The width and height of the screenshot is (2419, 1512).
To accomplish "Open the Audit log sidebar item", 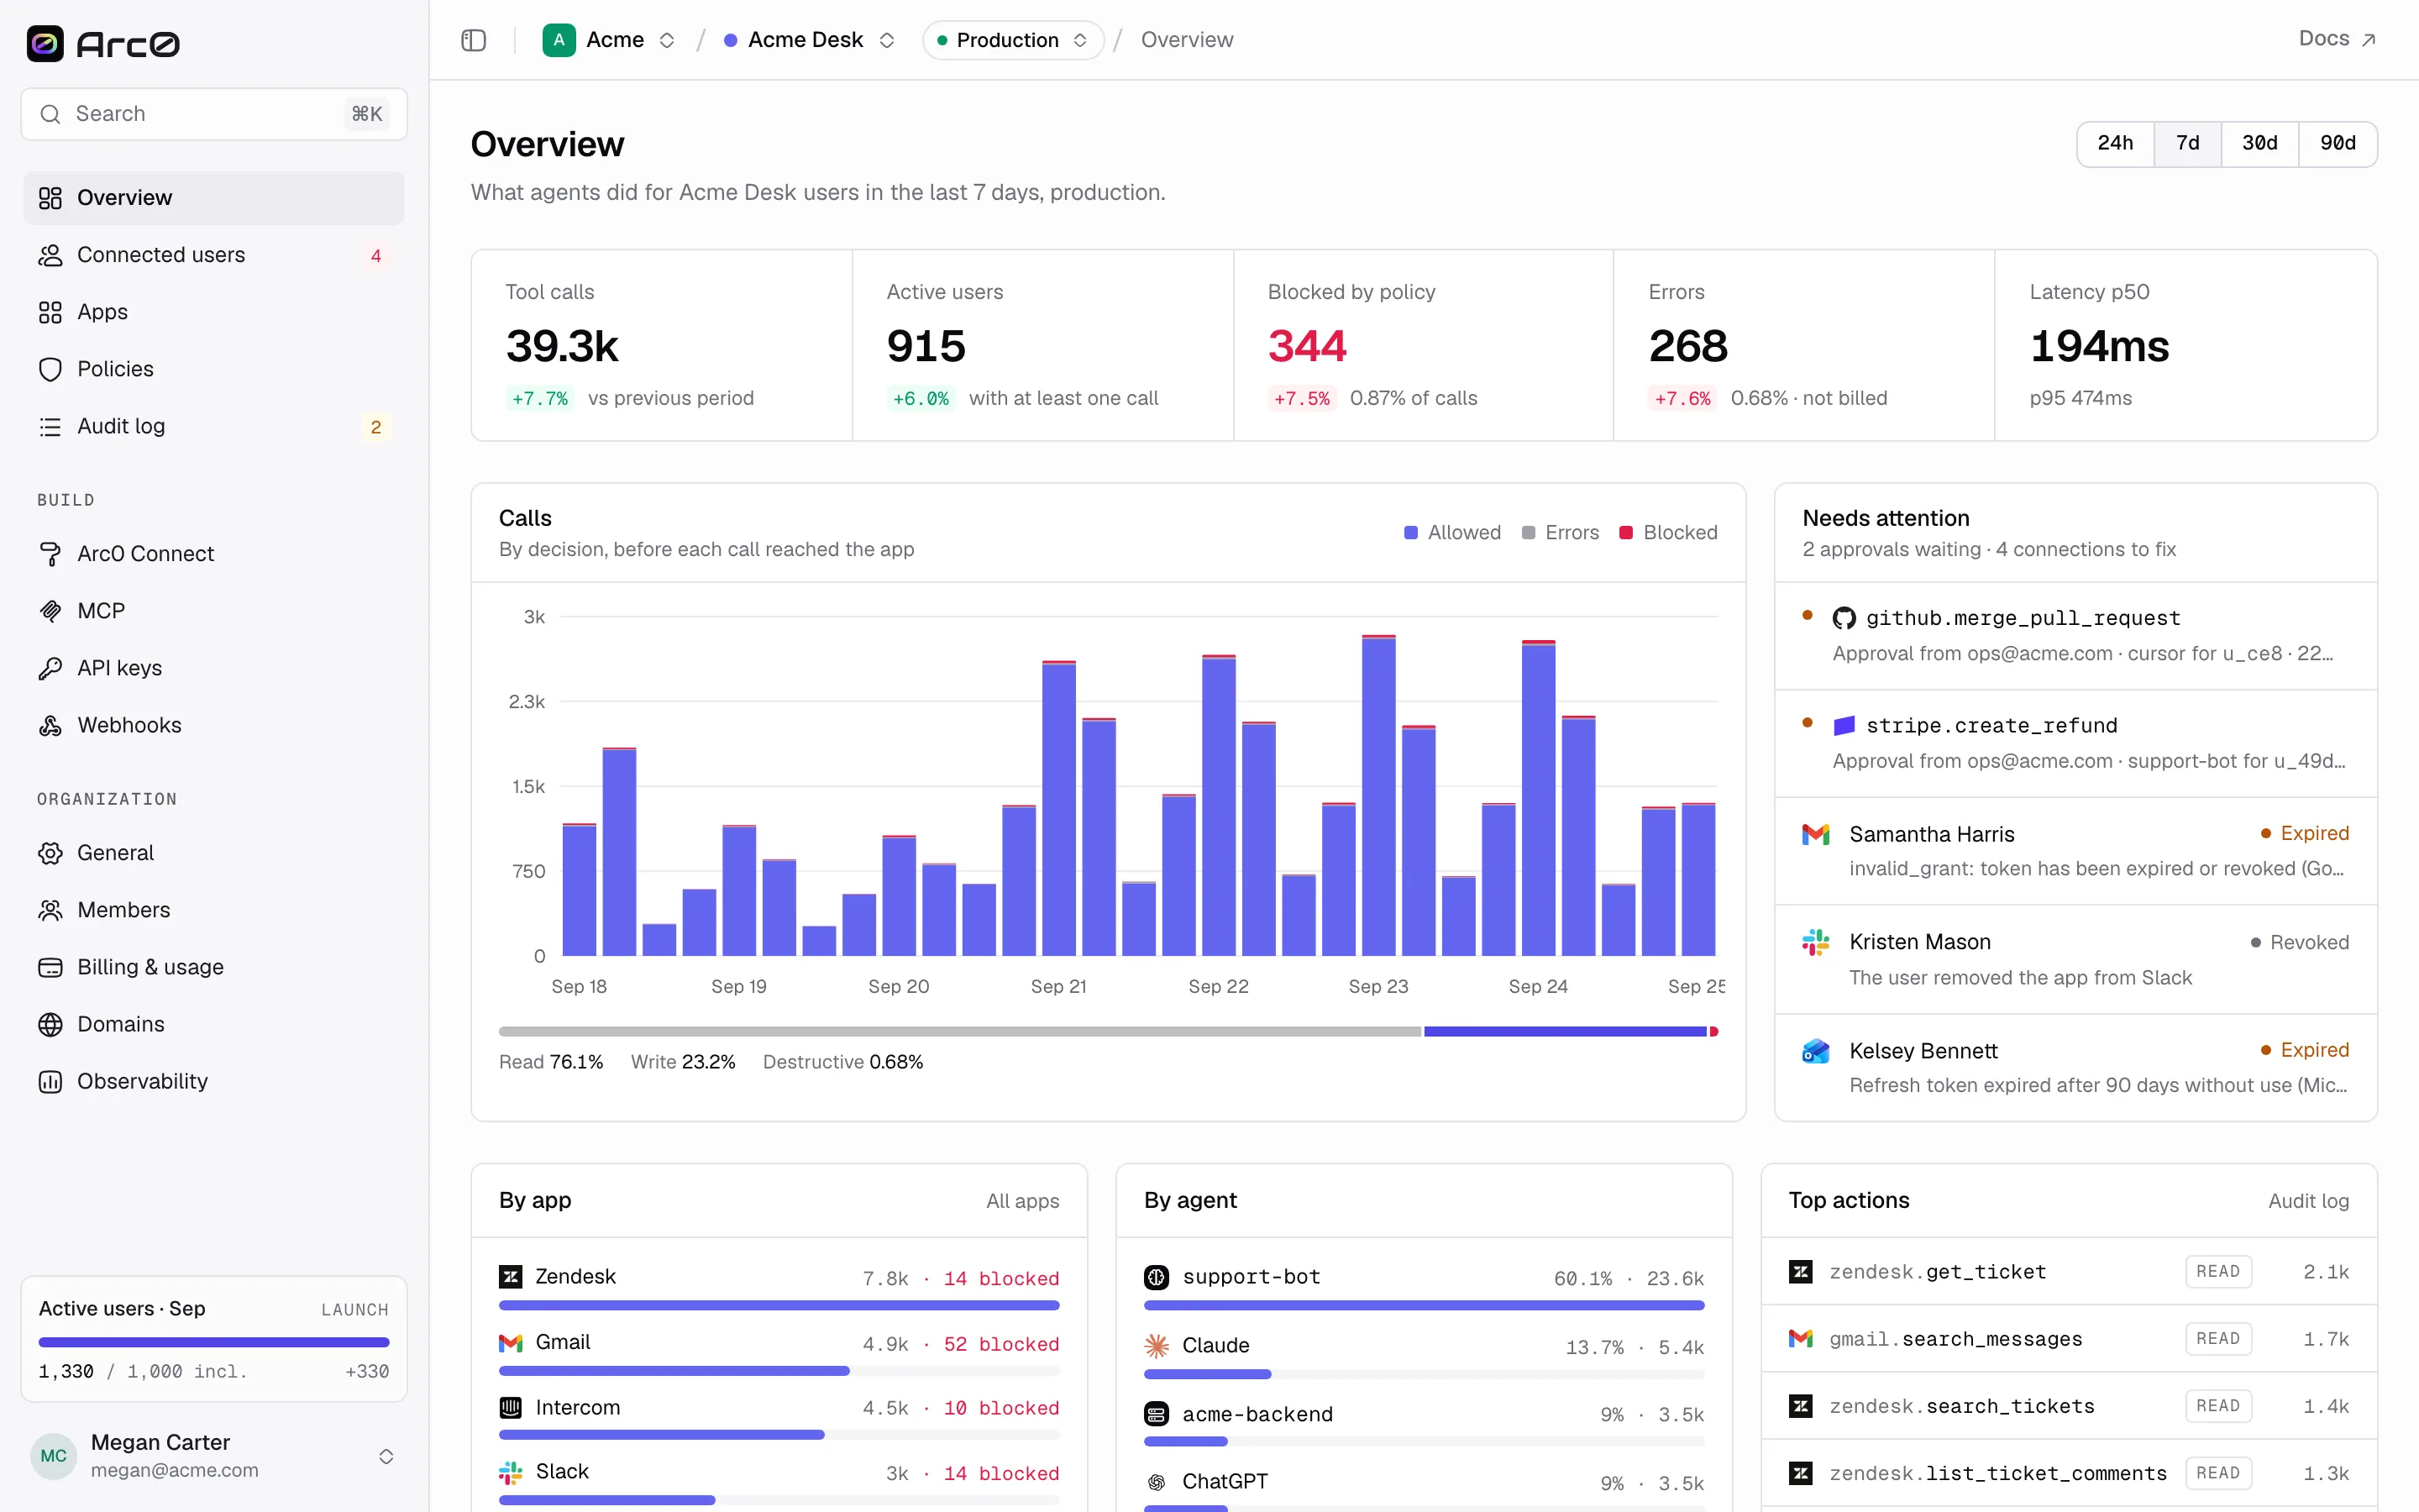I will tap(214, 426).
